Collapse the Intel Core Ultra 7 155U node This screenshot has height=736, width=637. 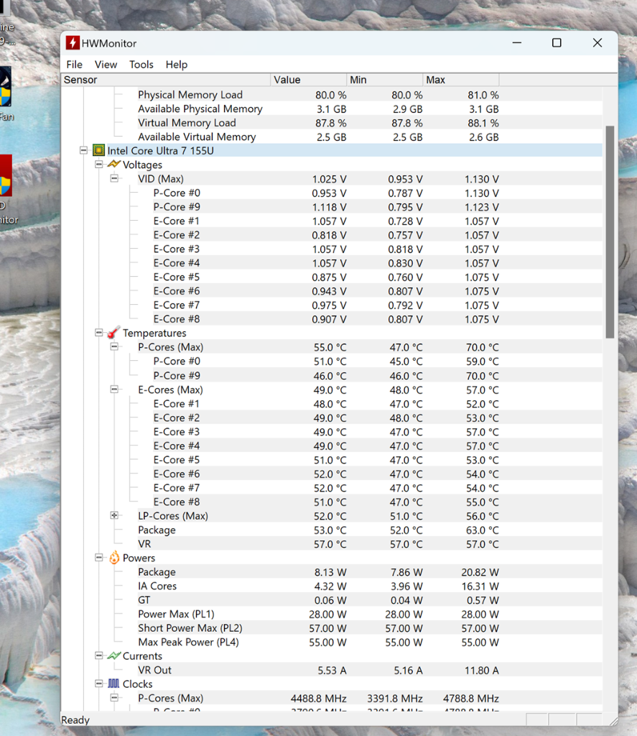(x=83, y=150)
